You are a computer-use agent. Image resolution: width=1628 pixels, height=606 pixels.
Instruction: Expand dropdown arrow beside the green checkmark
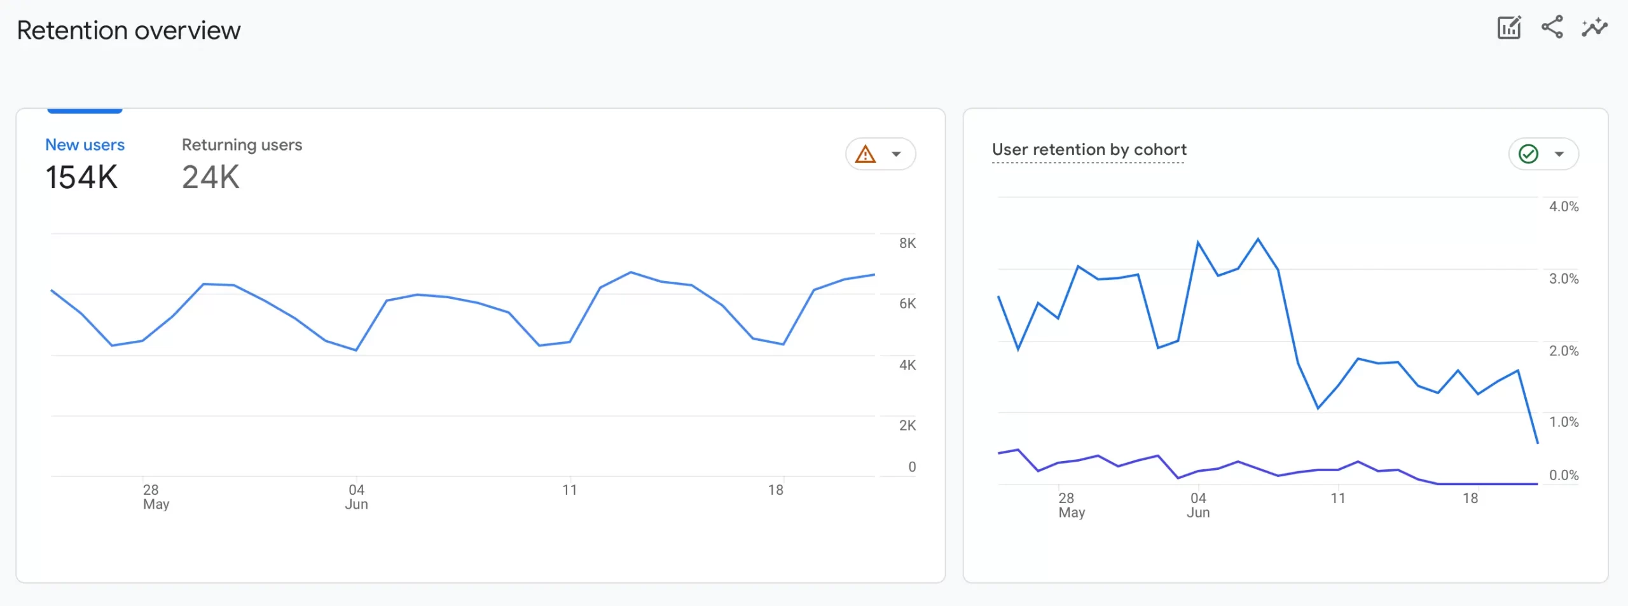1559,155
